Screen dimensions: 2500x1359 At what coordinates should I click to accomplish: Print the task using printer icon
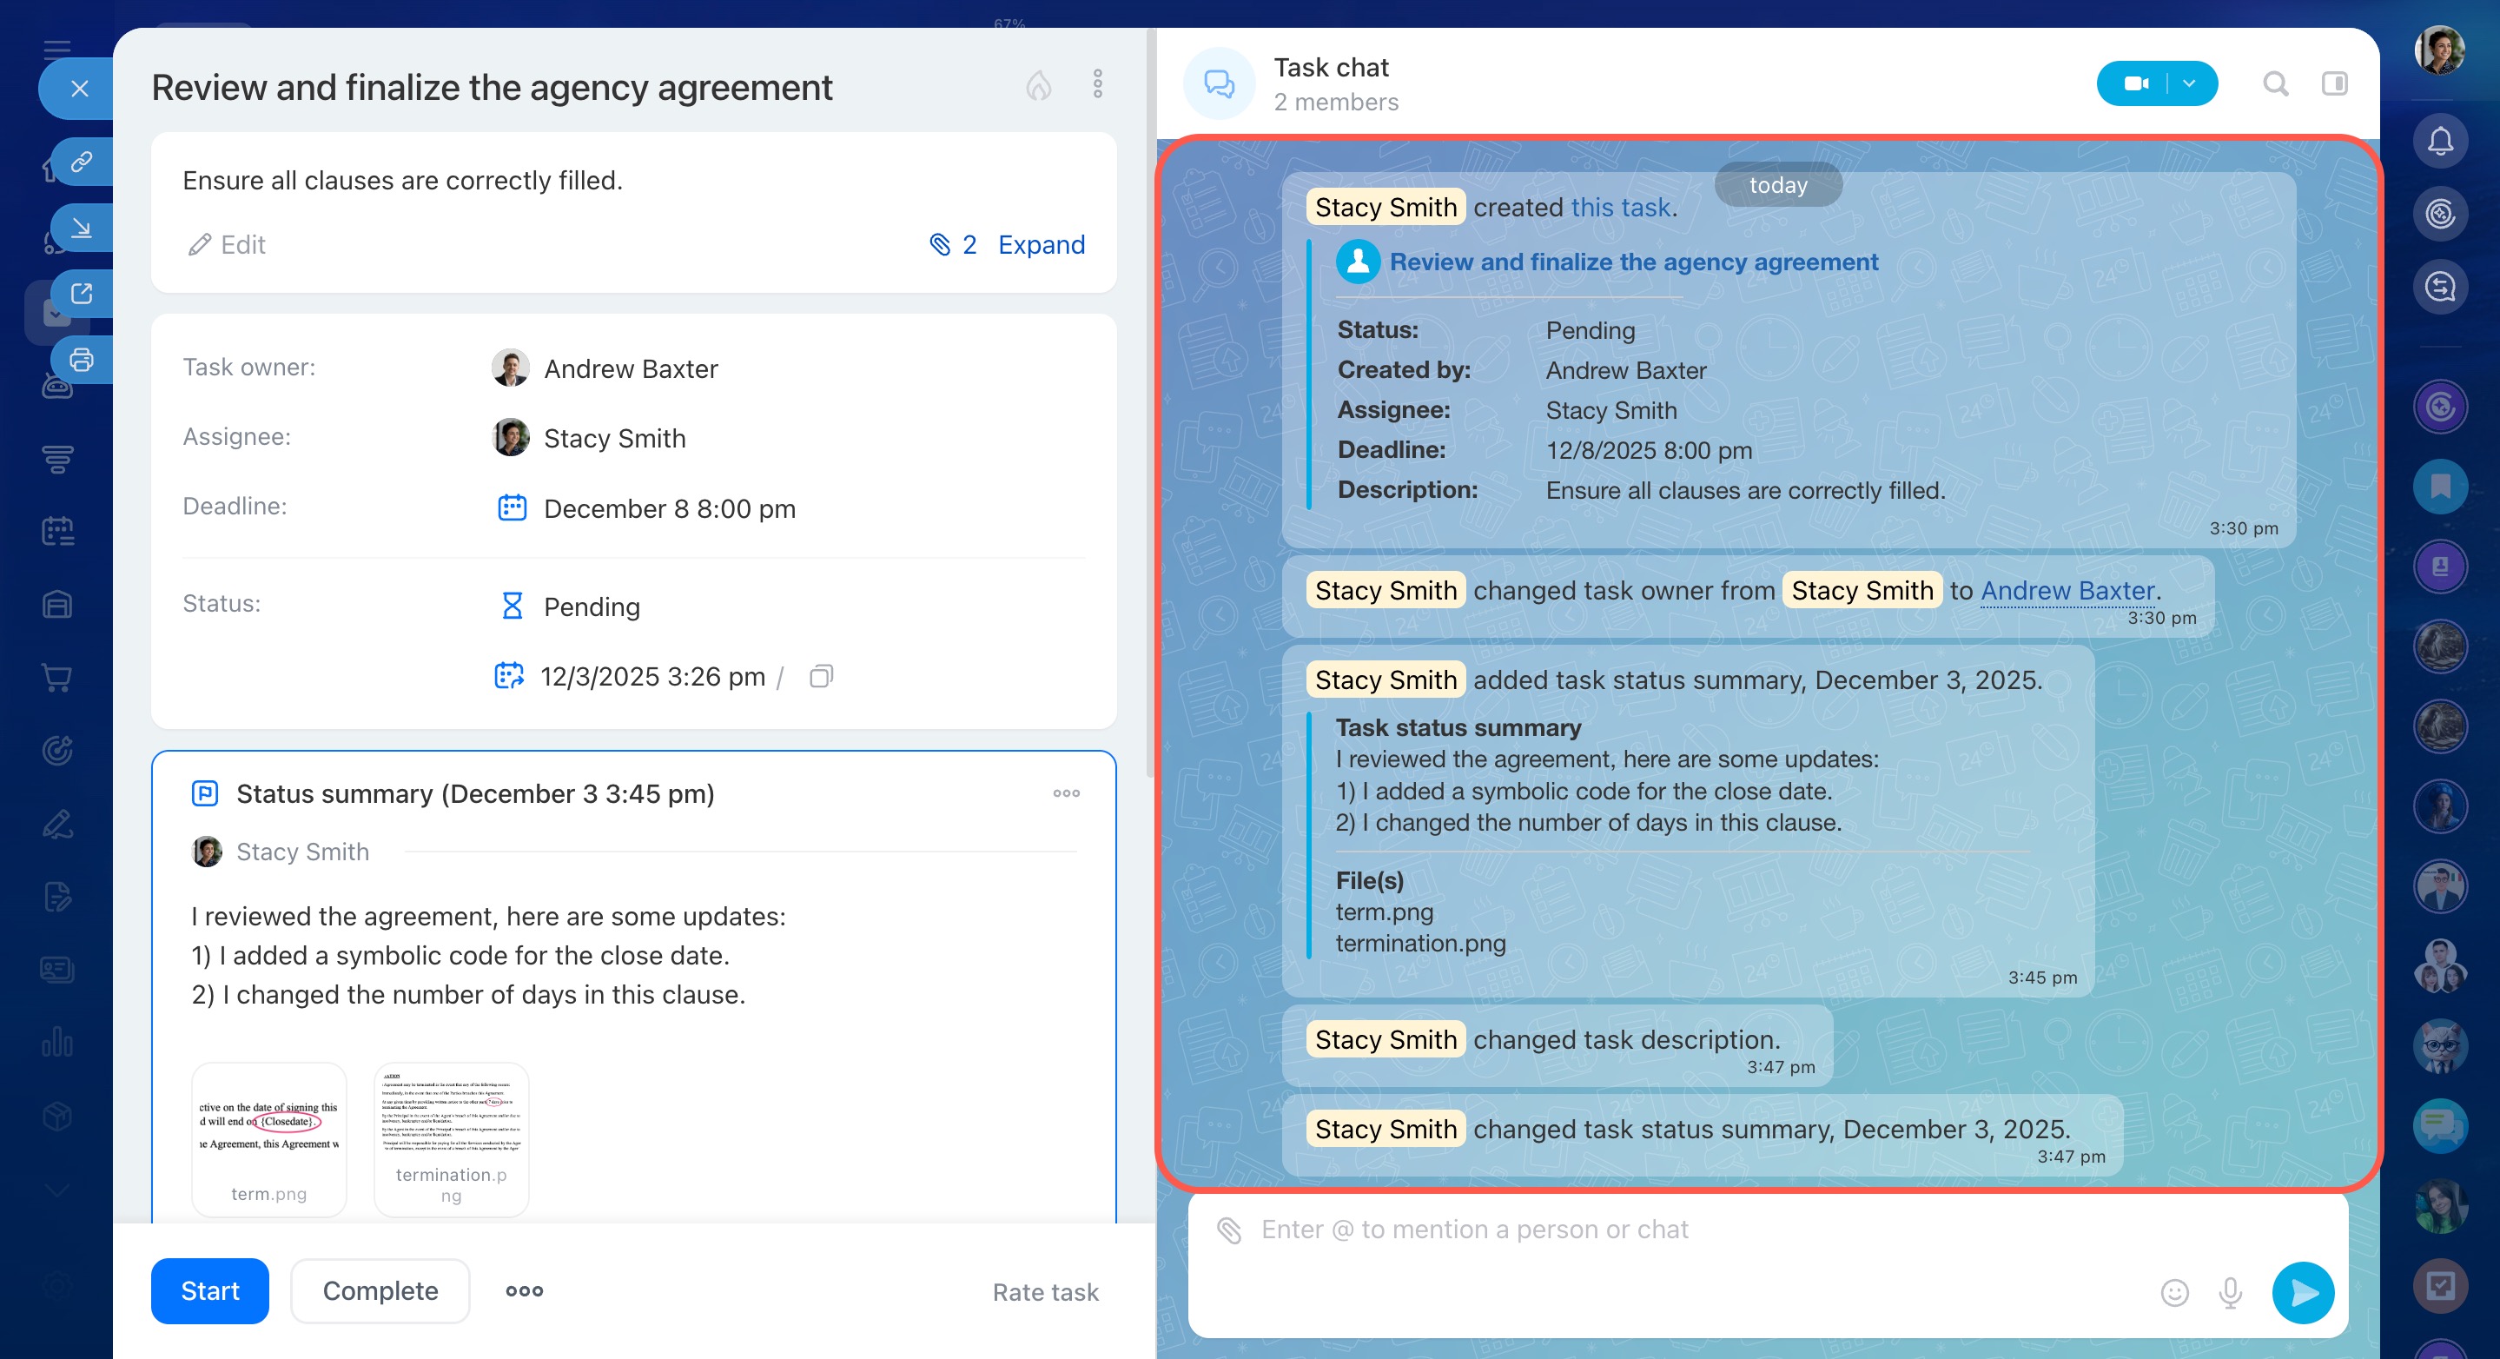click(x=82, y=359)
